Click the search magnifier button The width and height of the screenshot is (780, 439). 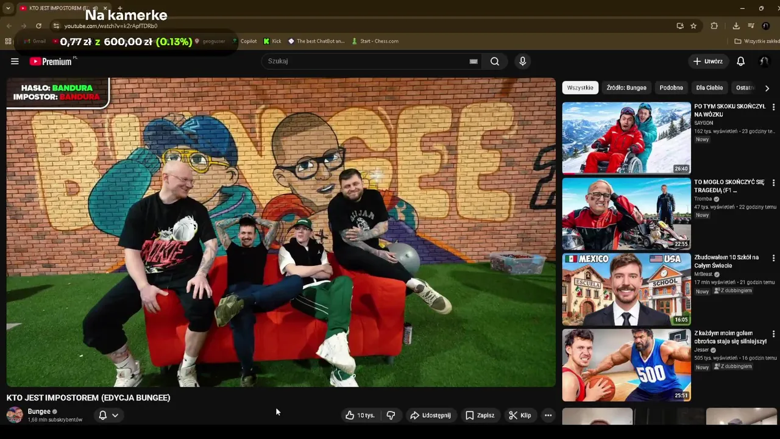point(495,61)
